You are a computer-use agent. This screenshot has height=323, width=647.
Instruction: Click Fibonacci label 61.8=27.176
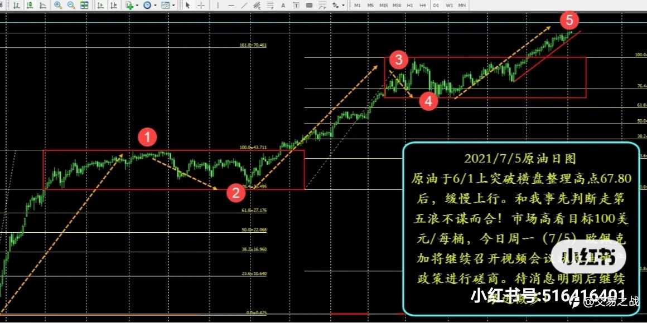(254, 210)
